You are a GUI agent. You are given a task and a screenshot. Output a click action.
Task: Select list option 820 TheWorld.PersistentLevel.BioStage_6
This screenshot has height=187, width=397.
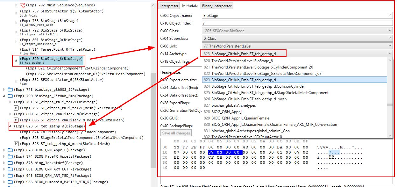pos(295,61)
